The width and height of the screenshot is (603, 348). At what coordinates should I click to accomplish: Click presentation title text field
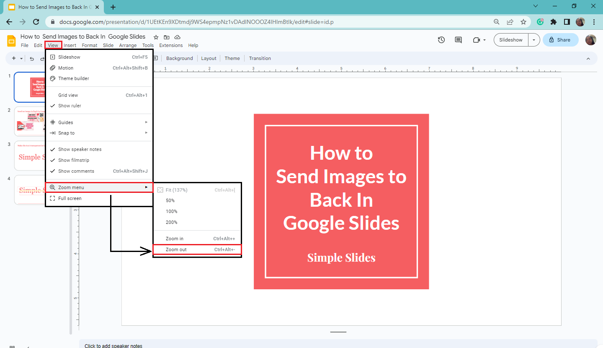(x=83, y=36)
